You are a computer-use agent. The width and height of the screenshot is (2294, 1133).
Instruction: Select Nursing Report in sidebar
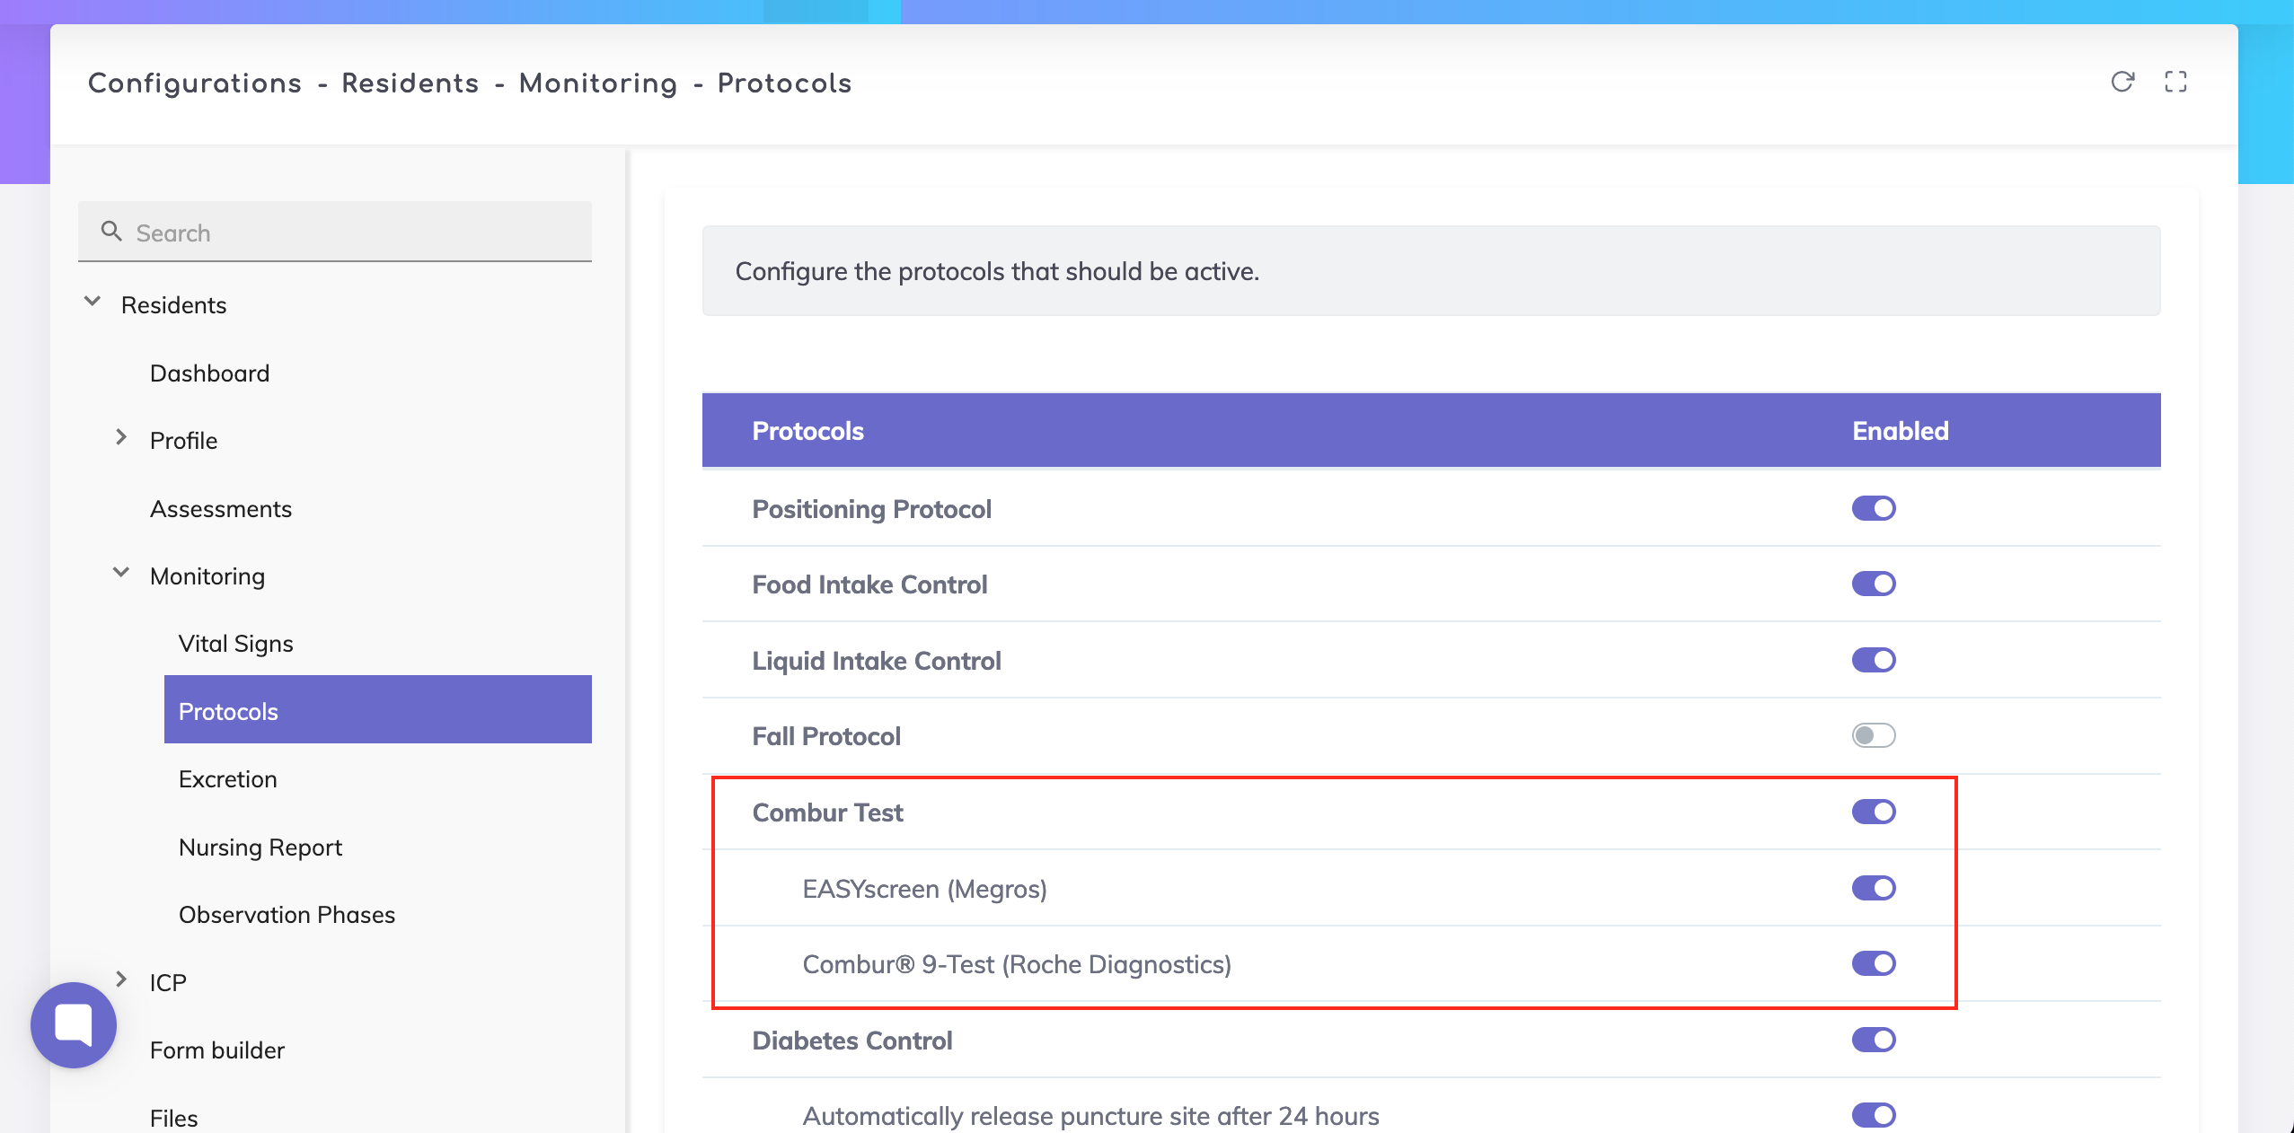click(x=260, y=848)
